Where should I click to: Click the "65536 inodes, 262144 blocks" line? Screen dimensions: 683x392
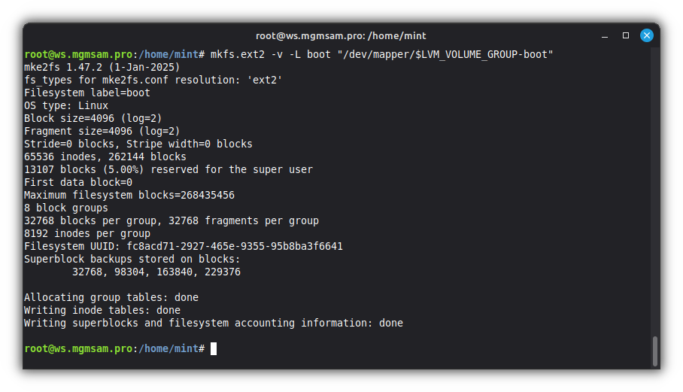pos(105,156)
